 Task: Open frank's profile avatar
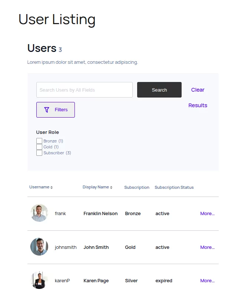click(39, 213)
